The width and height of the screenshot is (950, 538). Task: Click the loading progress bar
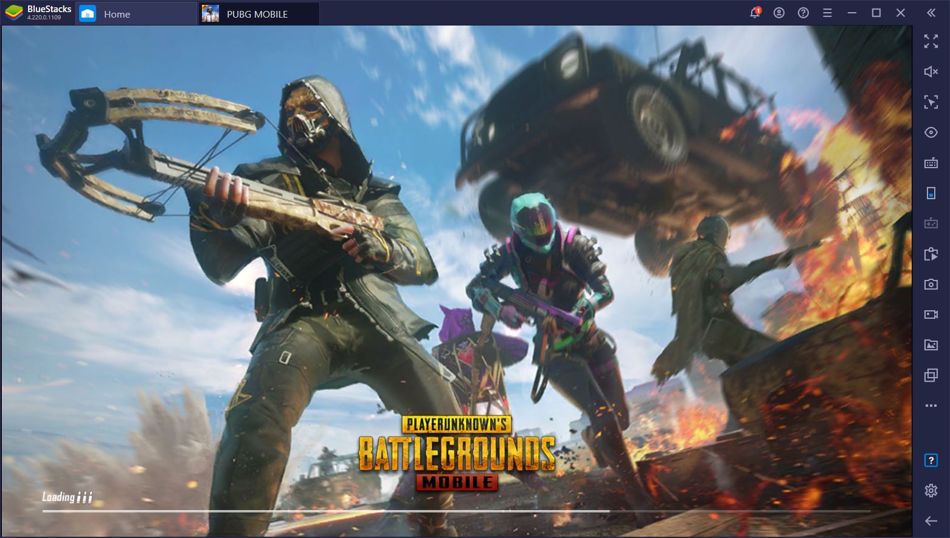point(456,511)
